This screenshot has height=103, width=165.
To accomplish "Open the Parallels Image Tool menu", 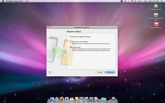I will point(15,1).
